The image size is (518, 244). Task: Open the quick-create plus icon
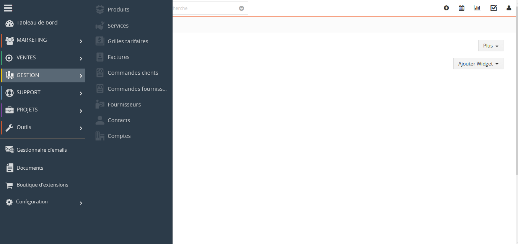tap(446, 8)
